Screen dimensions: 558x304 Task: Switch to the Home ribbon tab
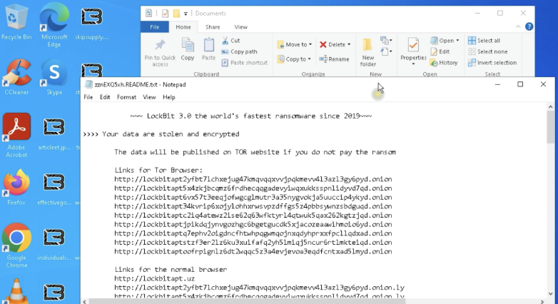[x=183, y=27]
